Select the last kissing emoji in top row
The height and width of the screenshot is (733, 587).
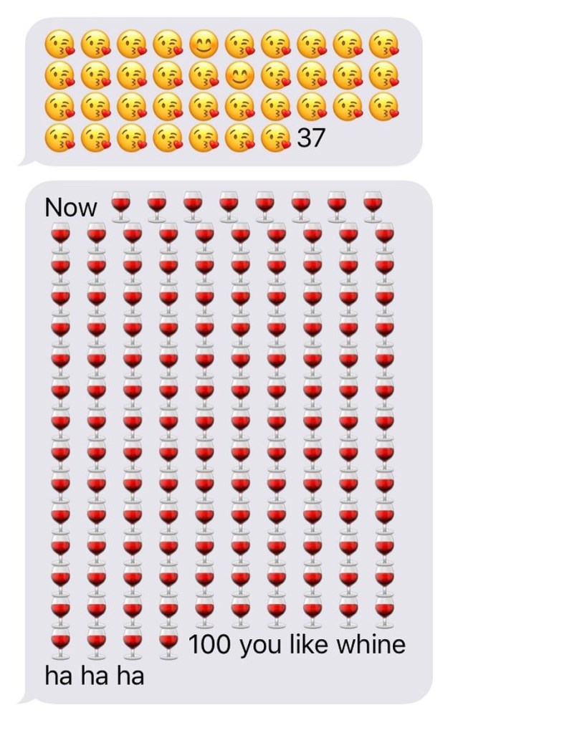pos(384,45)
